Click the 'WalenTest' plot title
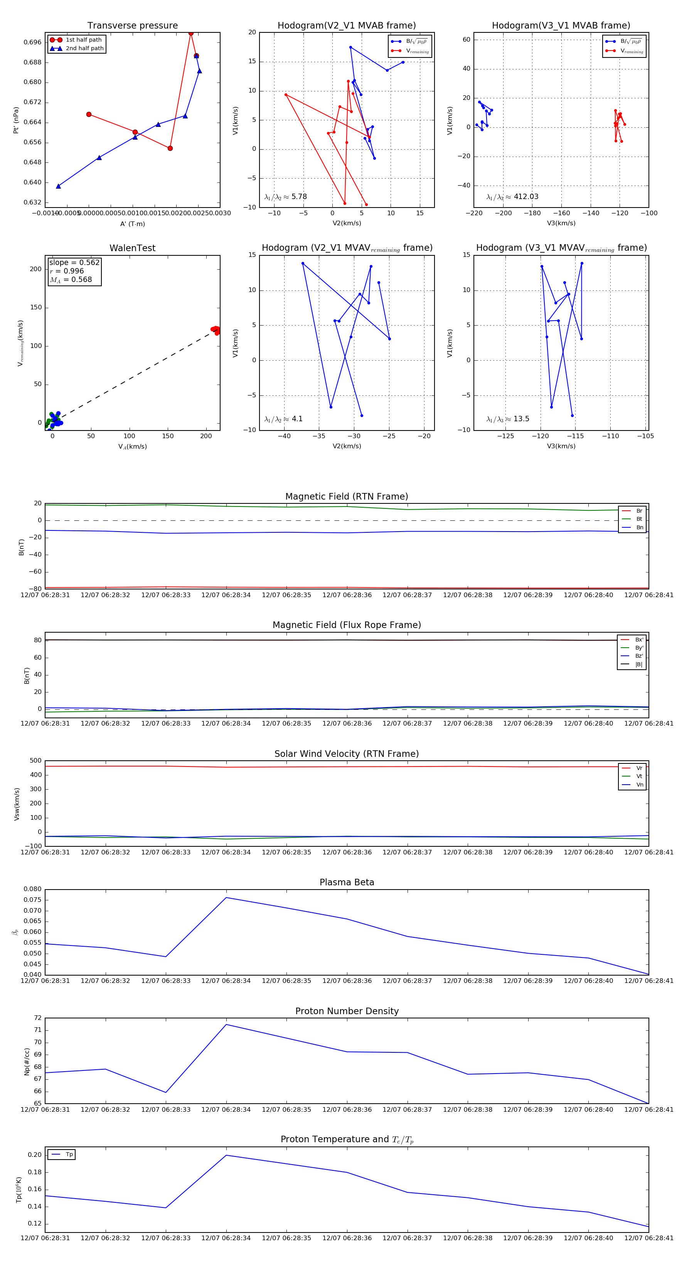 click(132, 248)
